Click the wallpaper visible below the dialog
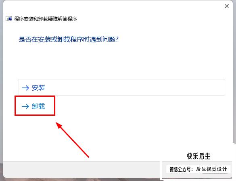Screen dimensions: 236x181 (75, 179)
